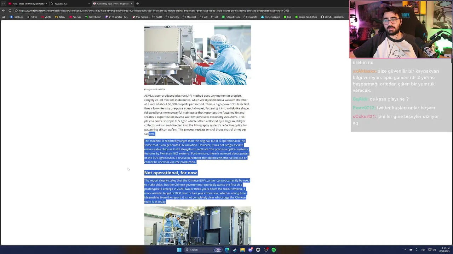Open the GameDev bookmarks folder

click(x=172, y=17)
